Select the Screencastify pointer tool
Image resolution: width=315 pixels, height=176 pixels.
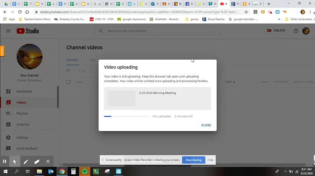pos(15,161)
